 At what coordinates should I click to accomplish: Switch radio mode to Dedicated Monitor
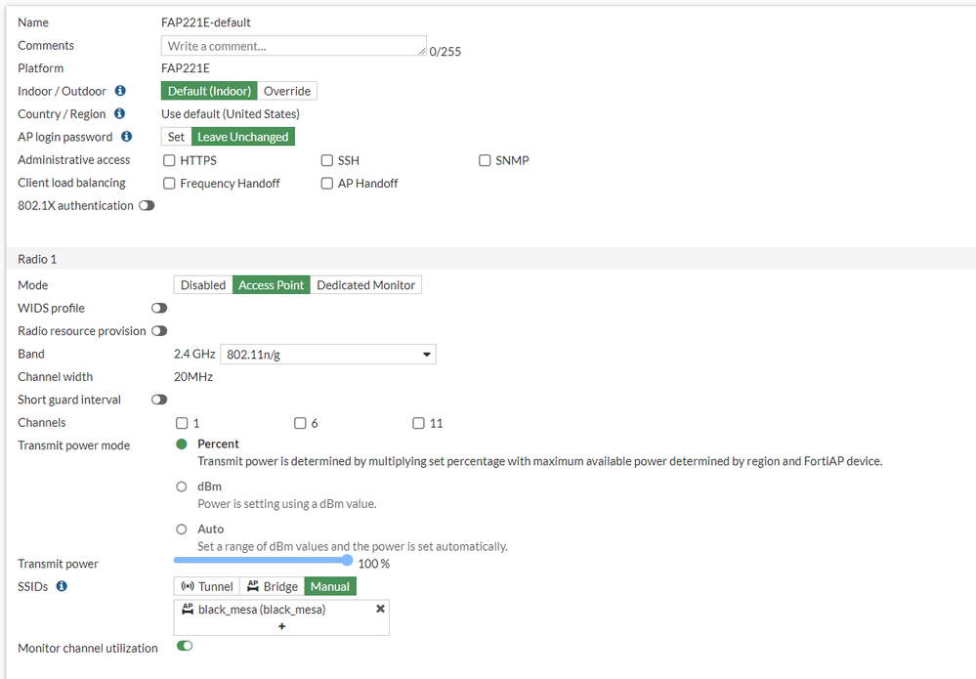(366, 285)
